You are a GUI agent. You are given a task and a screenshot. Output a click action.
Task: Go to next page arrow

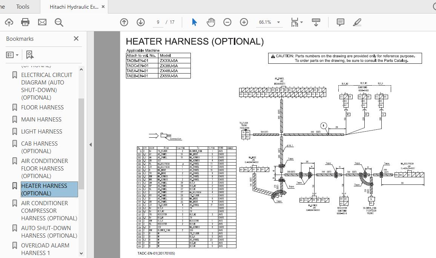click(141, 22)
